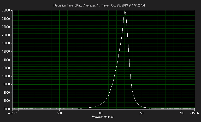Select the 2000 y-axis label
Screen dimensions: 201x122
tap(6, 109)
